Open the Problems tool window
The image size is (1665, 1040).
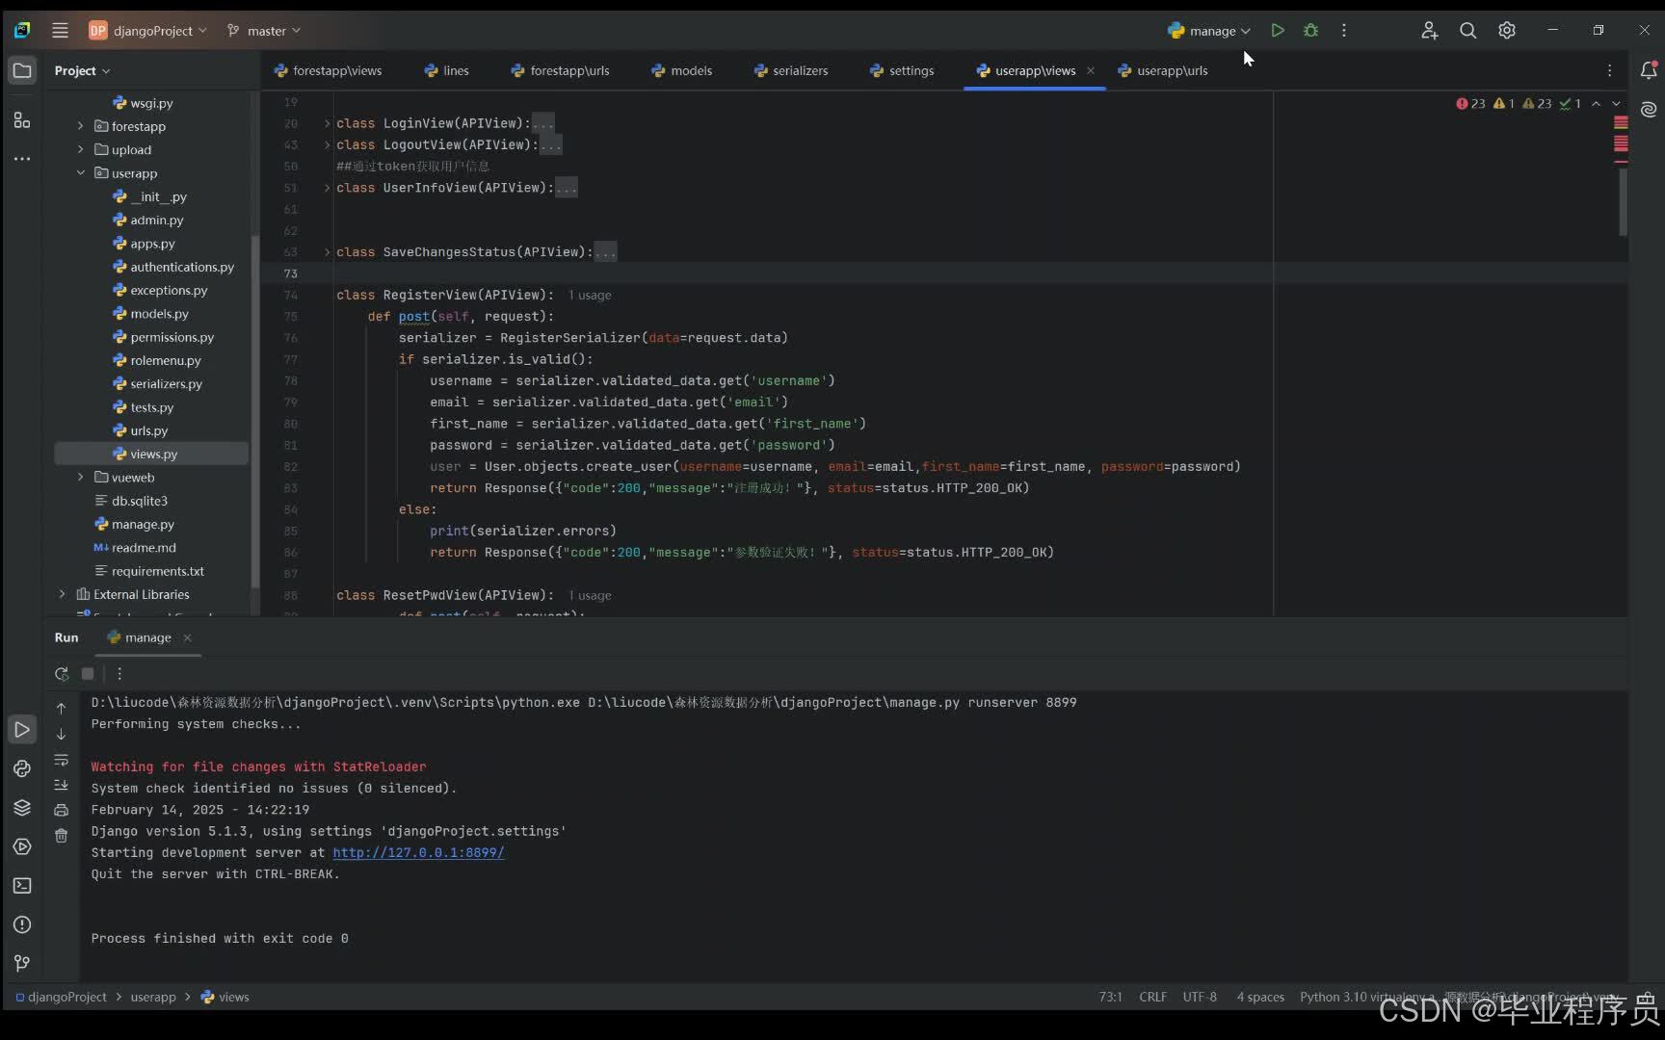point(21,924)
